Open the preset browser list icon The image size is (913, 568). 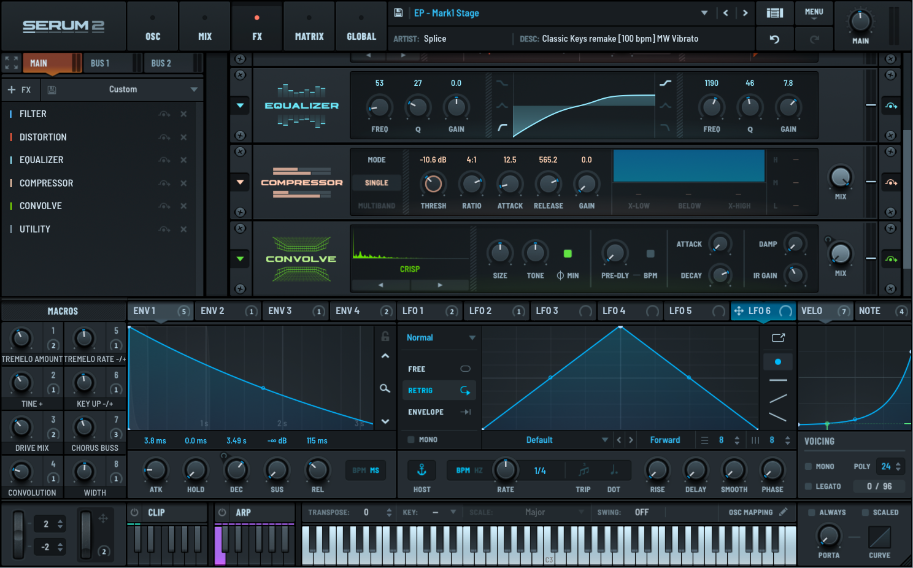point(774,13)
